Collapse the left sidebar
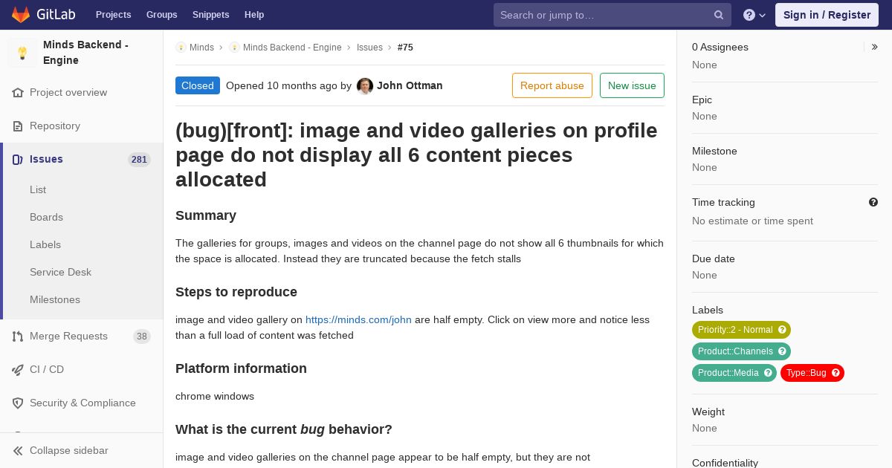 [68, 451]
